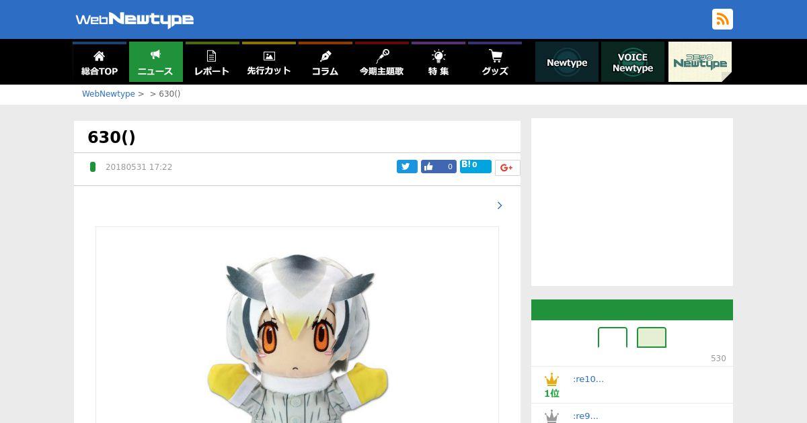Share the article on Google+
Viewport: 807px width, 423px height.
(507, 168)
